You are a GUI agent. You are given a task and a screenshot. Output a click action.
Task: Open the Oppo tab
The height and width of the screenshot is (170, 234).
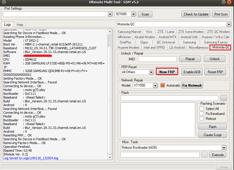(x=144, y=42)
